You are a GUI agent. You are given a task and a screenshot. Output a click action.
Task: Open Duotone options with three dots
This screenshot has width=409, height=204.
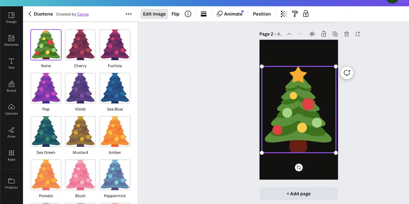pos(128,14)
